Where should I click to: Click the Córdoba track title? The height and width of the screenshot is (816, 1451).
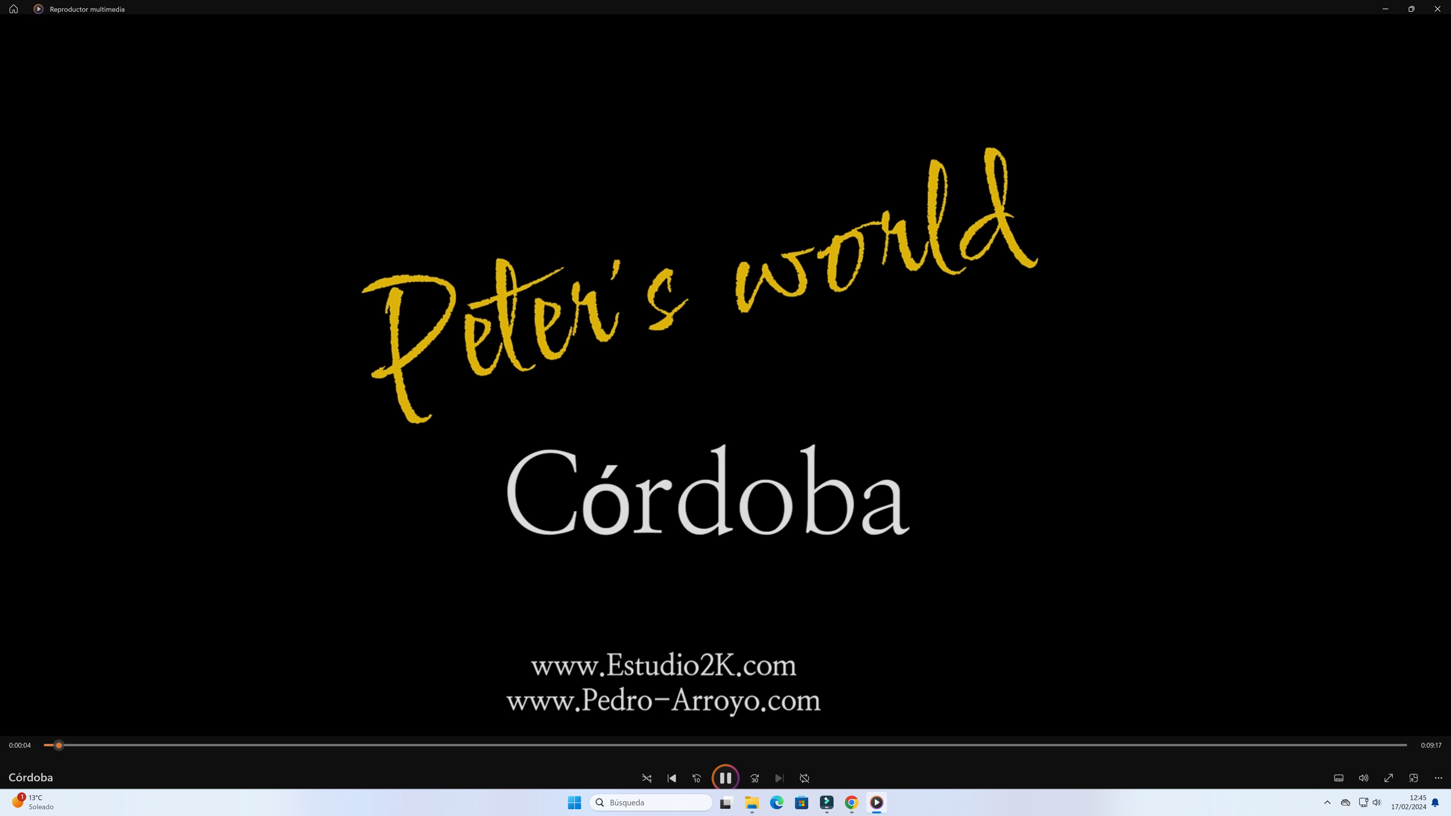[30, 778]
